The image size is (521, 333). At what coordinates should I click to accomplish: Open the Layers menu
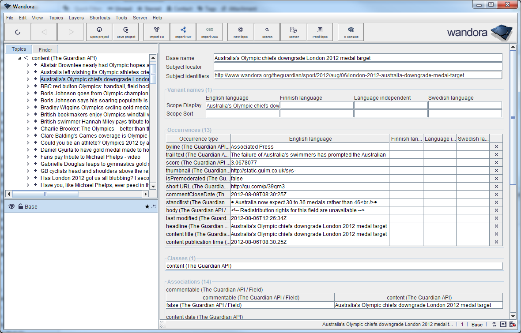click(76, 18)
